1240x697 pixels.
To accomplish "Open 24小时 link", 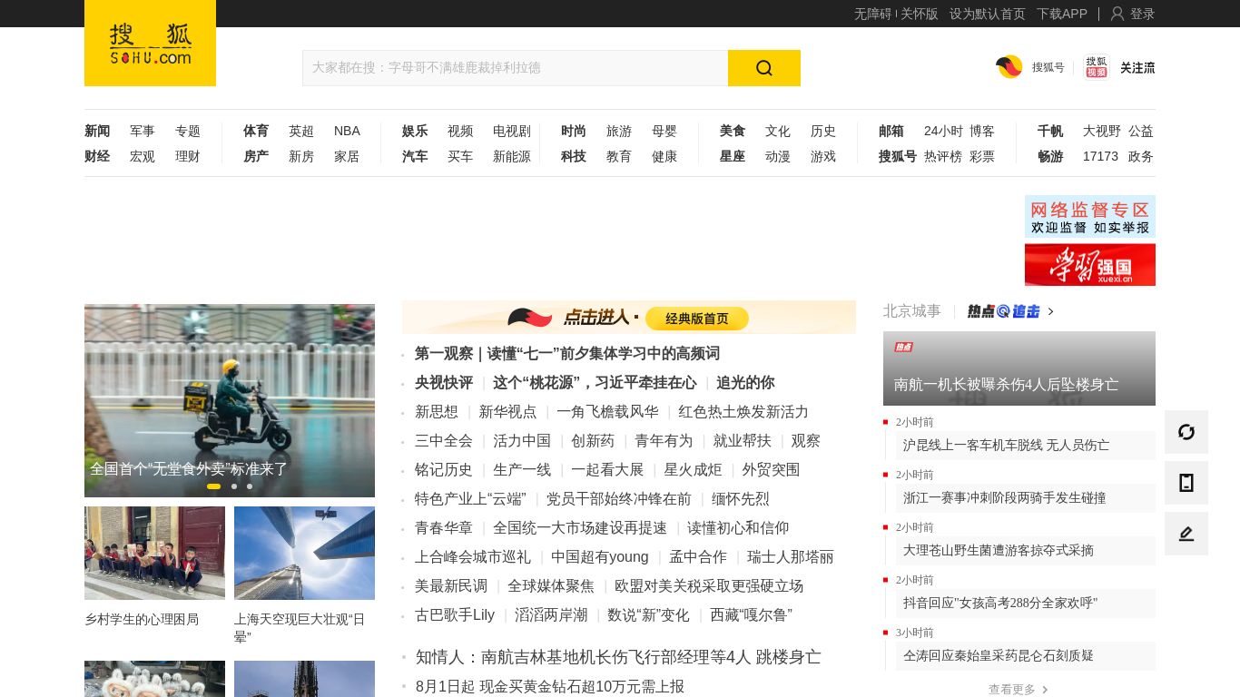I will click(x=943, y=131).
